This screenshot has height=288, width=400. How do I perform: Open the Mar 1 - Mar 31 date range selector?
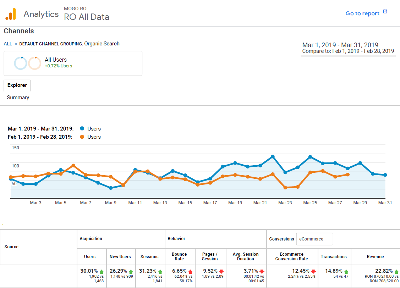pos(340,45)
